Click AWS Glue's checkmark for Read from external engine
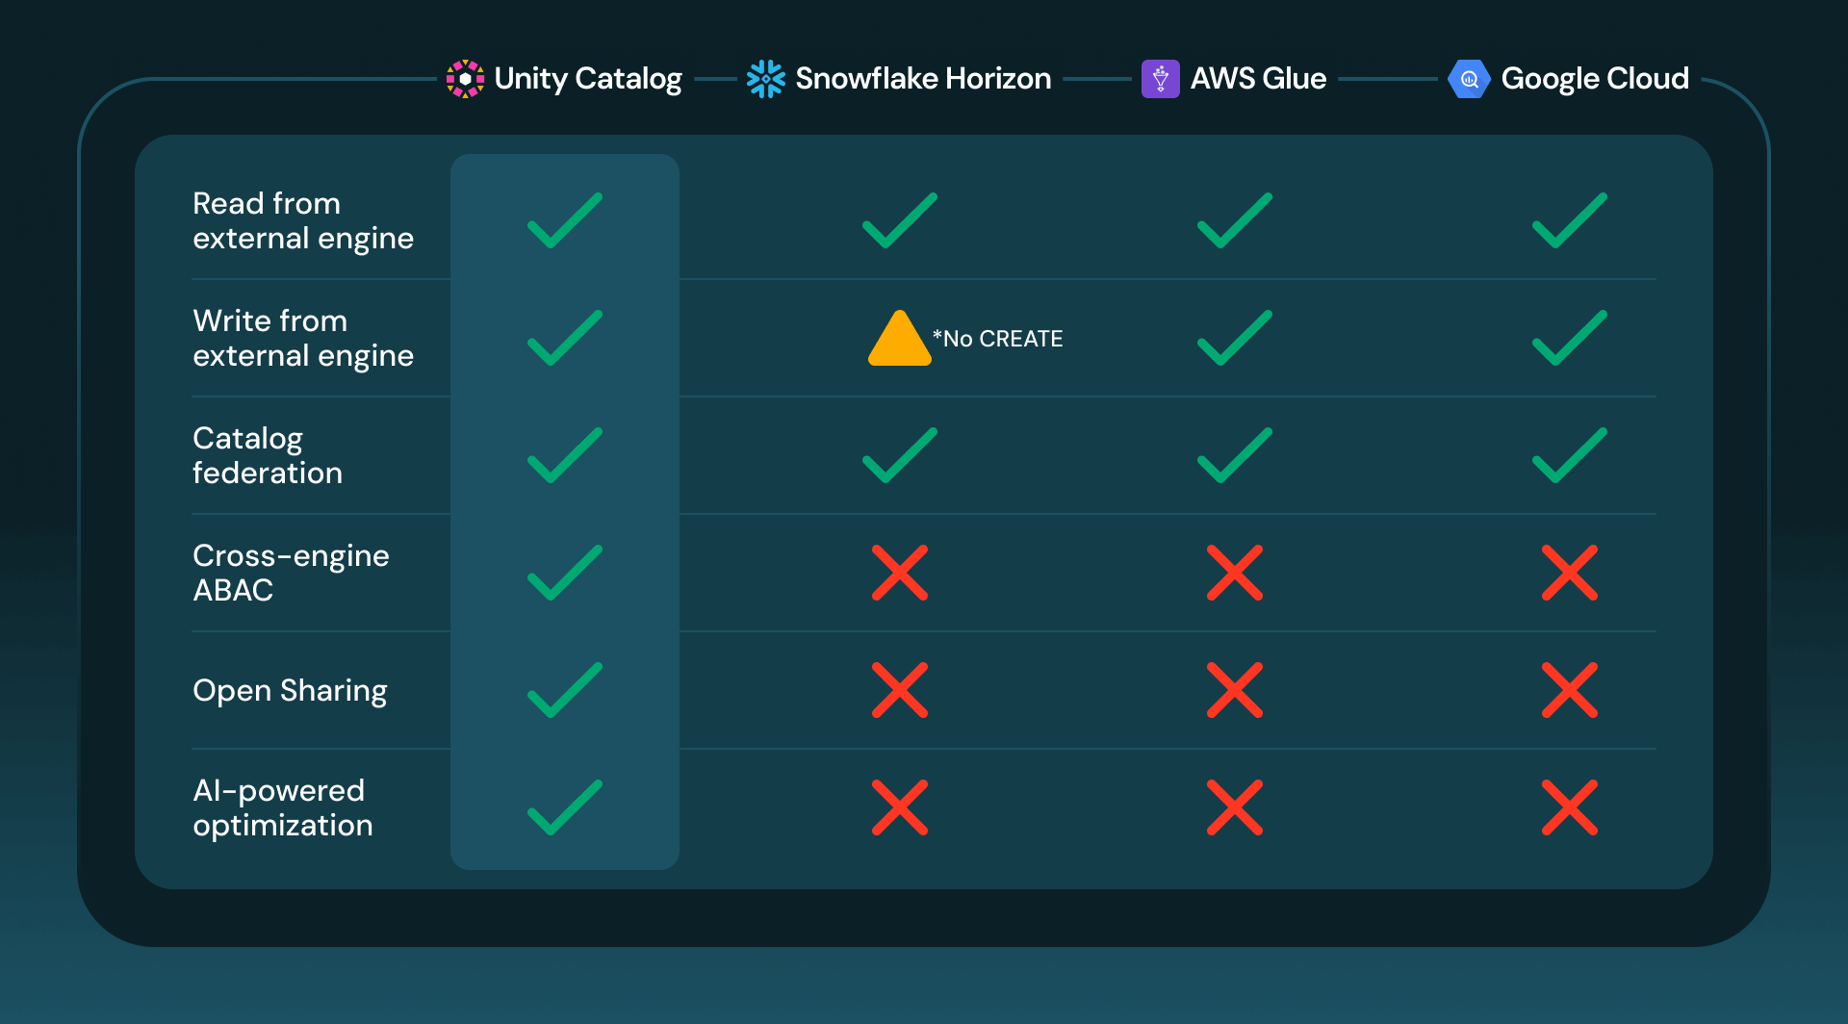The width and height of the screenshot is (1848, 1024). (1235, 220)
